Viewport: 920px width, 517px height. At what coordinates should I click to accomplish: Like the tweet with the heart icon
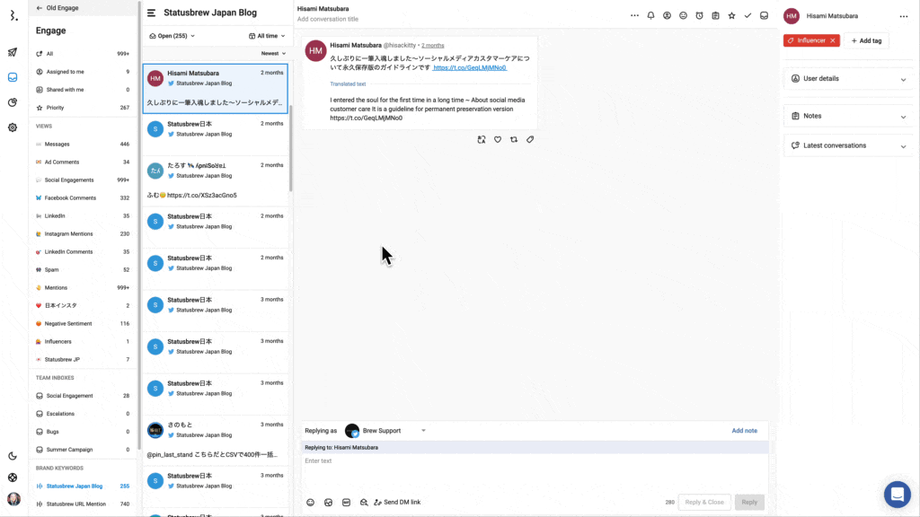point(498,140)
